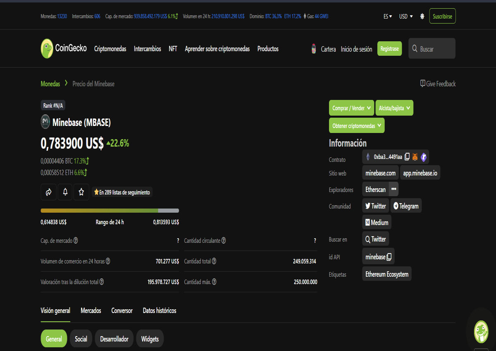Viewport: 496px width, 351px height.
Task: Click the Suscribirse button
Action: click(442, 17)
